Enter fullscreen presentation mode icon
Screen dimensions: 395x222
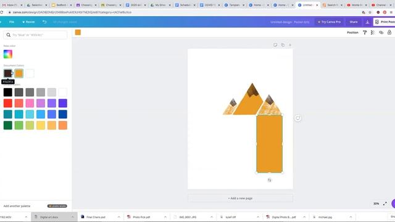385,203
